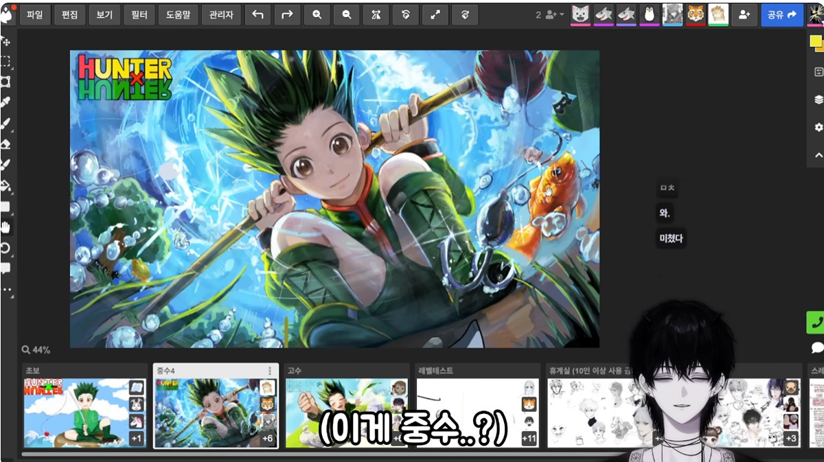The height and width of the screenshot is (462, 824).
Task: Activate the Hand pan tool
Action: 5,227
